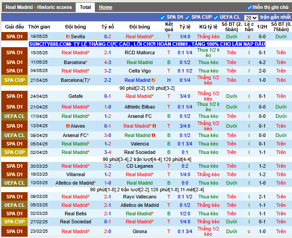Image resolution: width=292 pixels, height=238 pixels.
Task: Click the card icon before Alaves
Action: [x=68, y=126]
